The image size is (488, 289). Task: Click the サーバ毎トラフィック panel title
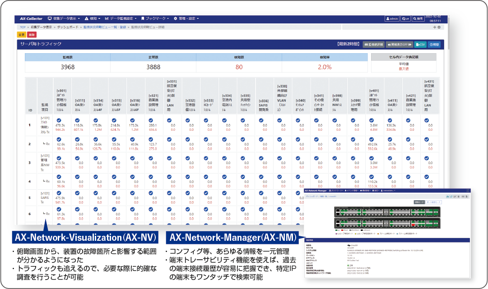click(x=41, y=44)
